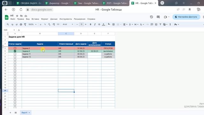Expand the video meeting dropdown arrow
Viewport: 204px width, 115px height.
pyautogui.click(x=169, y=17)
